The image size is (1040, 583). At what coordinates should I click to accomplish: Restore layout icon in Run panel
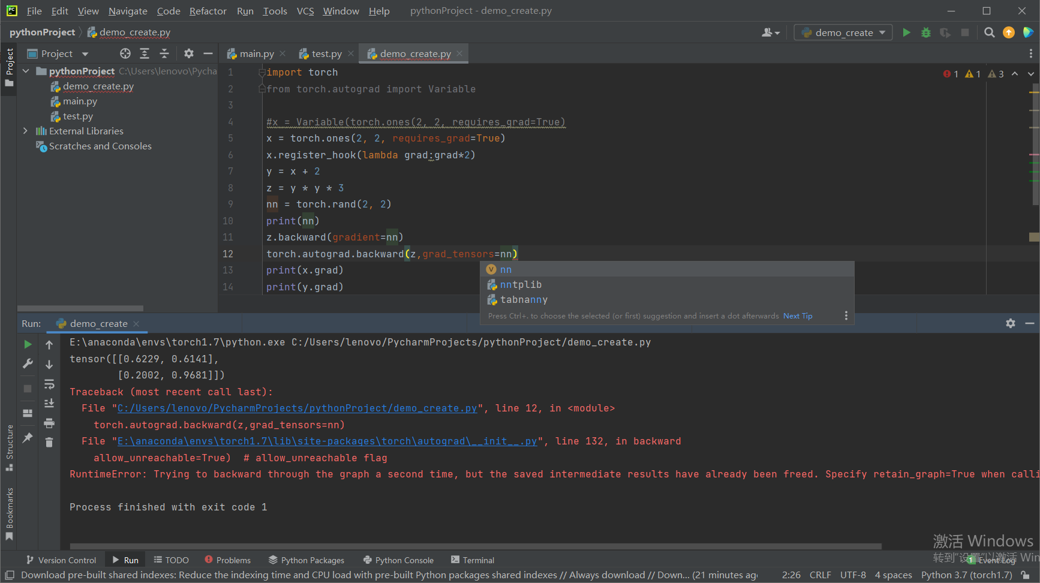28,413
